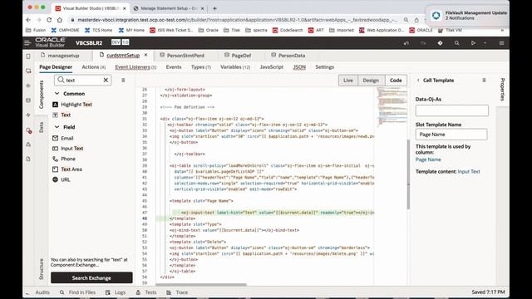Screen dimensions: 532x299
Task: Open the PageDef tab
Action: [x=241, y=56]
